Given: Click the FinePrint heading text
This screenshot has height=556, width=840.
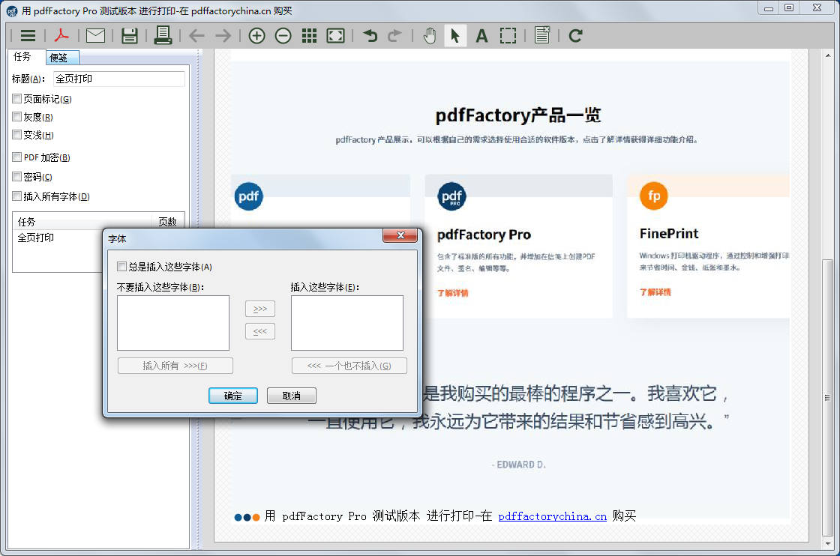Looking at the screenshot, I should pos(668,234).
